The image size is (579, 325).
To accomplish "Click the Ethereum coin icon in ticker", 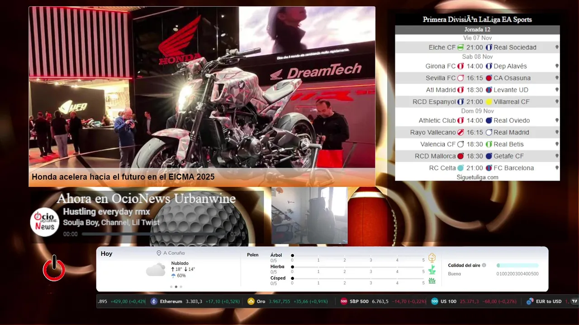I will (154, 302).
